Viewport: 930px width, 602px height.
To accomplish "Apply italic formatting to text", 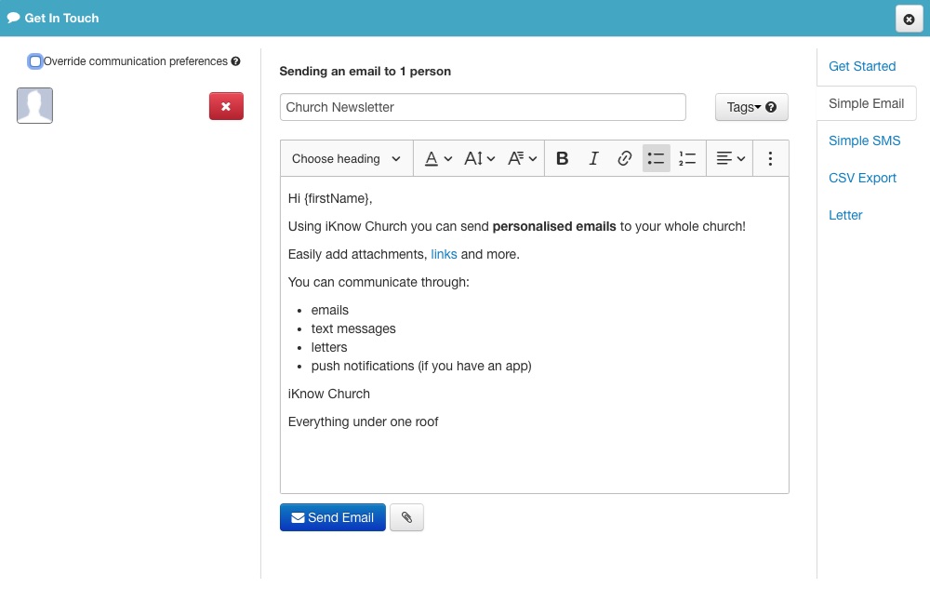I will 593,159.
